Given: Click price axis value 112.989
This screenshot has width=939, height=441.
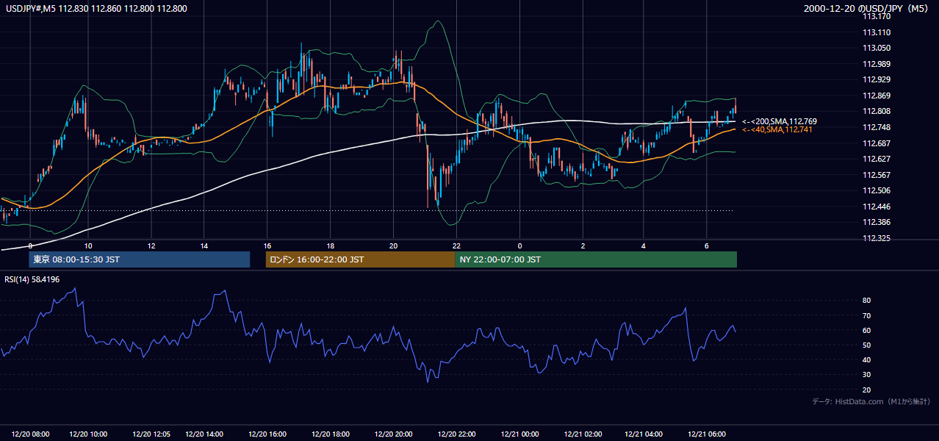Looking at the screenshot, I should (x=877, y=64).
